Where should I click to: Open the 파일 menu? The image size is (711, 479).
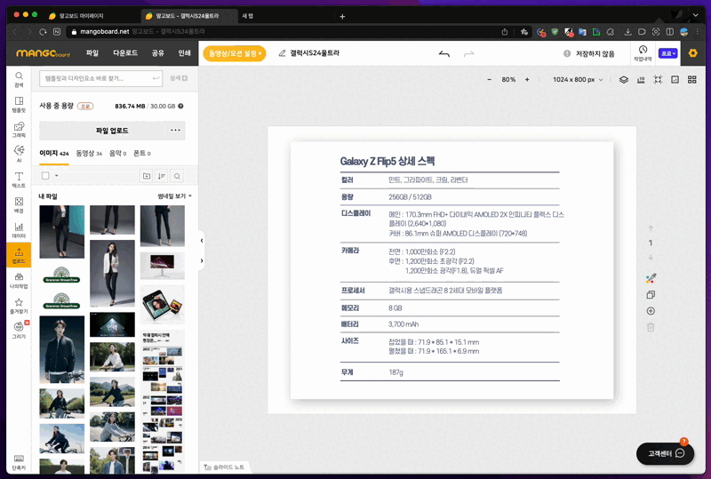[92, 53]
